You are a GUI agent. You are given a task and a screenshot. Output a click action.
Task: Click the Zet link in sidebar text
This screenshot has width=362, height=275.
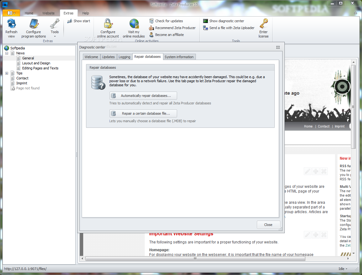point(348,245)
